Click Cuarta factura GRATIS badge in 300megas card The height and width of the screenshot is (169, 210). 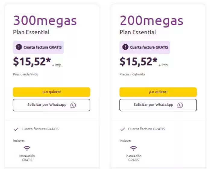click(x=38, y=47)
